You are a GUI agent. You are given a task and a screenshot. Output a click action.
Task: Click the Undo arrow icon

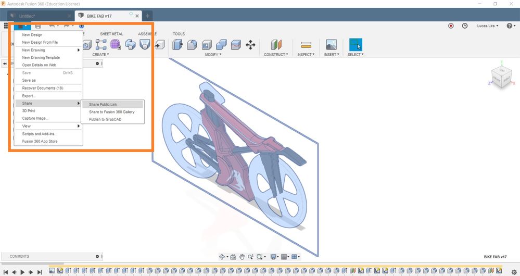pyautogui.click(x=52, y=26)
